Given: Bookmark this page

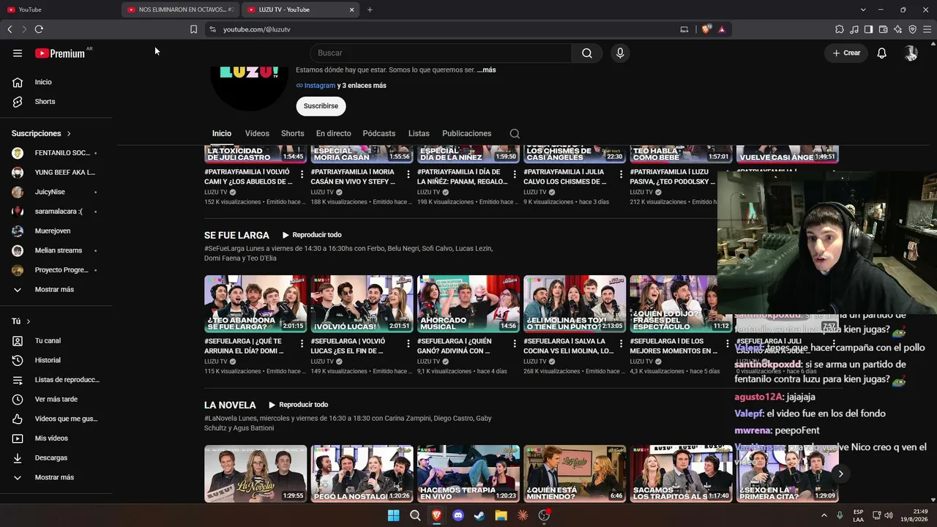Looking at the screenshot, I should coord(193,29).
